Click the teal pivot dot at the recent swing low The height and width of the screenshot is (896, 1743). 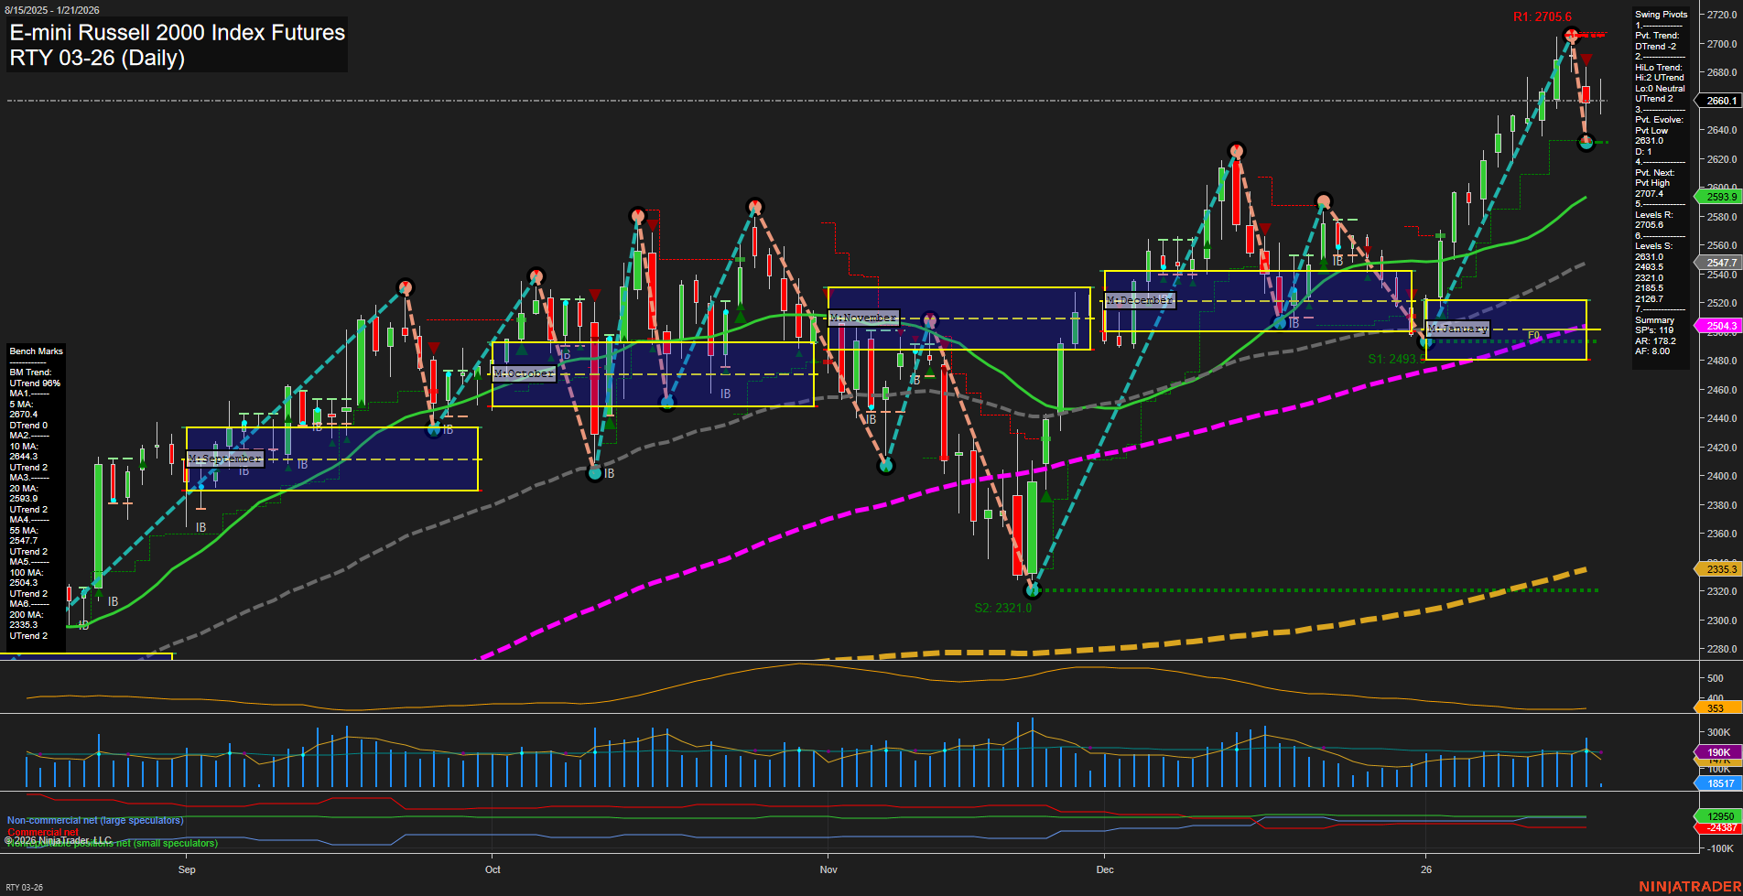pos(1586,143)
